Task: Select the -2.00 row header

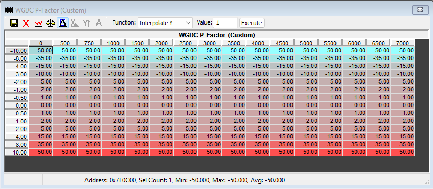Action: [17, 82]
